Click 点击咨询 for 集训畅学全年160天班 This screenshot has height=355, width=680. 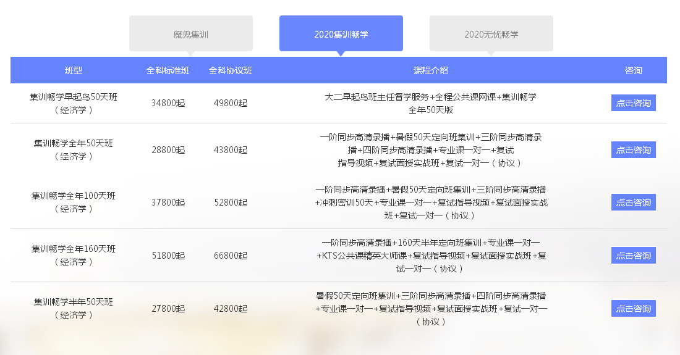[633, 256]
